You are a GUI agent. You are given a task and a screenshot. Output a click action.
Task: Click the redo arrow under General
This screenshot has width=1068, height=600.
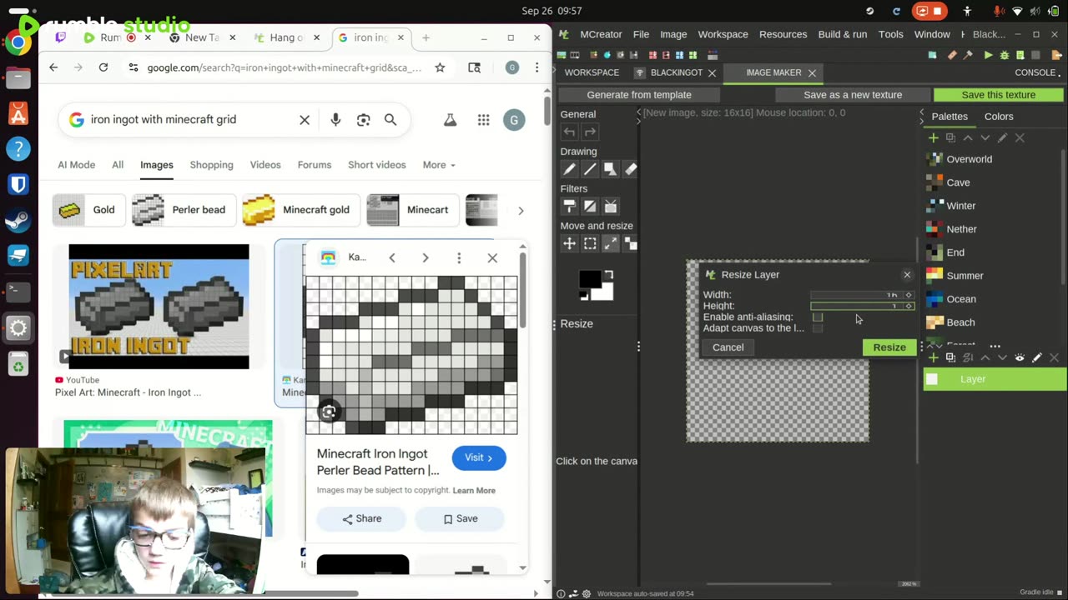pos(590,132)
